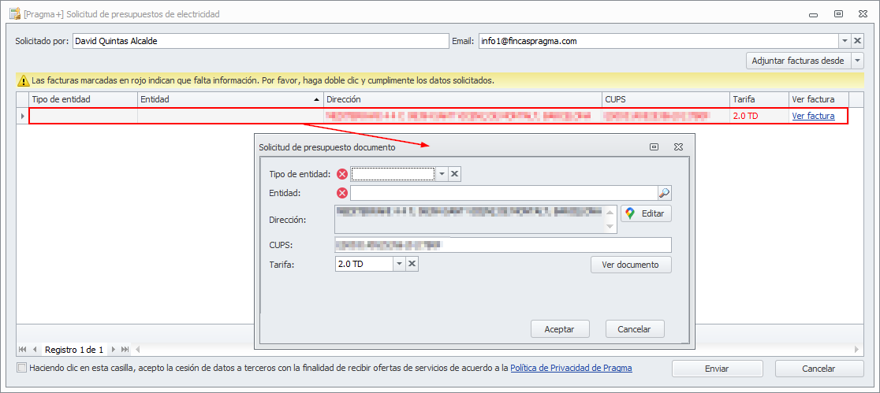Click the CUPS column header
The width and height of the screenshot is (880, 393).
[666, 99]
